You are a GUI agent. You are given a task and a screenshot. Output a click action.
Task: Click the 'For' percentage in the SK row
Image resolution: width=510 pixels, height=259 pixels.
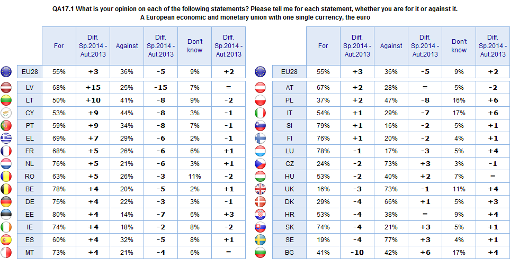[x=323, y=227]
